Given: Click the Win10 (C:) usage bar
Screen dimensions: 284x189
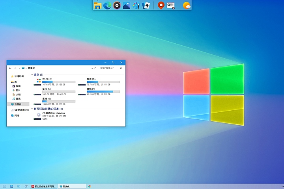Looking at the screenshot, I should pyautogui.click(x=59, y=82).
